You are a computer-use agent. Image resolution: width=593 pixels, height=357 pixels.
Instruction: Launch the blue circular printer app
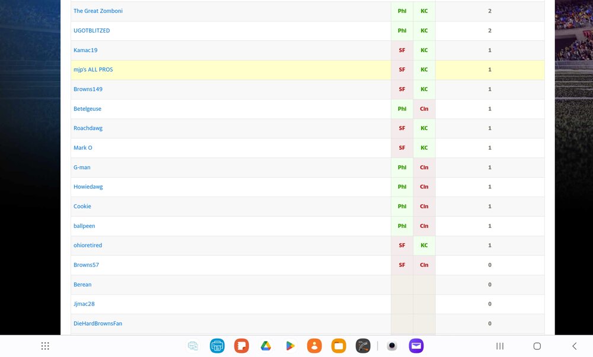(x=217, y=346)
